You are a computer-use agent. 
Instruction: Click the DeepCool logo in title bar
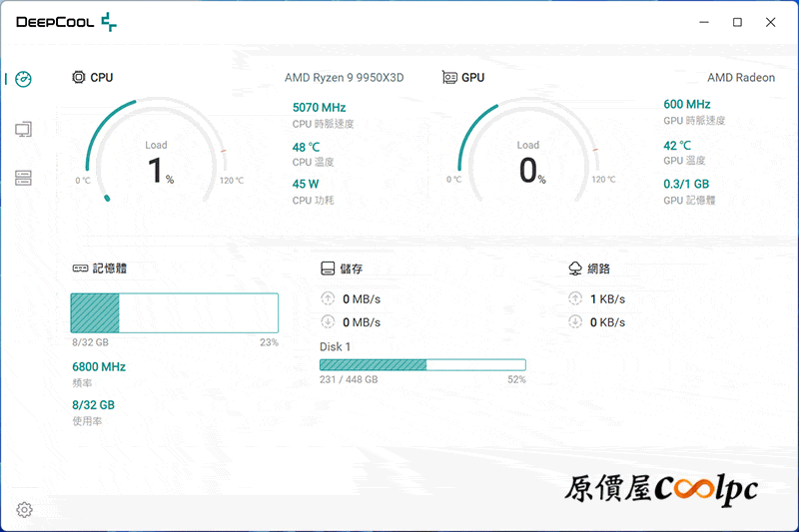coord(66,22)
